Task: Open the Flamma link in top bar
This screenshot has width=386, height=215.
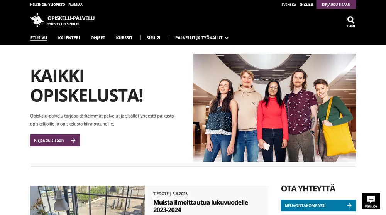Action: point(75,5)
